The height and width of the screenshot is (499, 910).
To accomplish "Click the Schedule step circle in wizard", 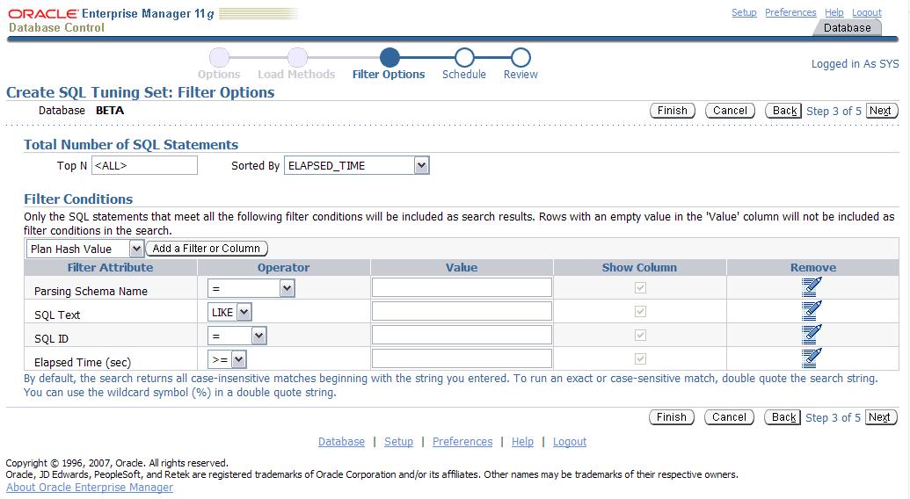I will pyautogui.click(x=464, y=58).
